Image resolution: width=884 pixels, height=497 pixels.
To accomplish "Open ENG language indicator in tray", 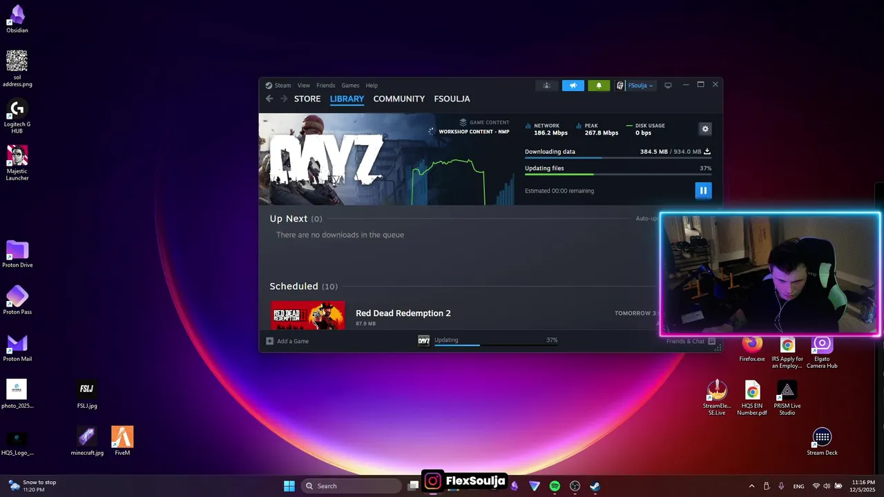I will pos(798,486).
